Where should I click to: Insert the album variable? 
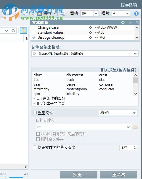[x=38, y=75]
